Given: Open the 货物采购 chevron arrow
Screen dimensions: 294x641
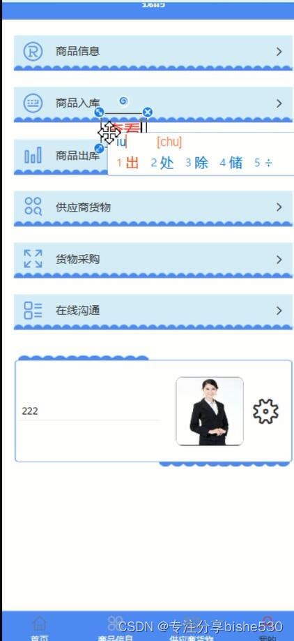Looking at the screenshot, I should click(279, 260).
